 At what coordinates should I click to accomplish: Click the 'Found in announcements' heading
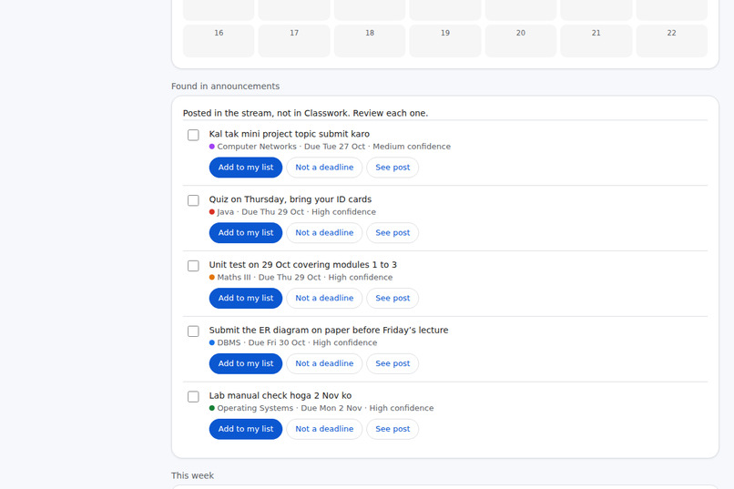(x=225, y=87)
